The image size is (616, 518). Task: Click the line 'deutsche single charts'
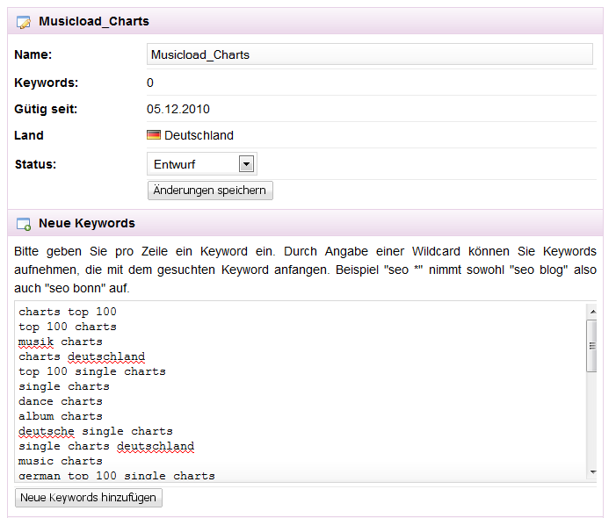tap(96, 431)
